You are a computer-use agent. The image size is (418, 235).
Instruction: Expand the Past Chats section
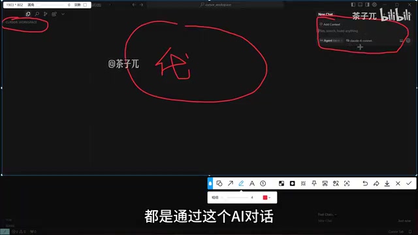tap(327, 214)
